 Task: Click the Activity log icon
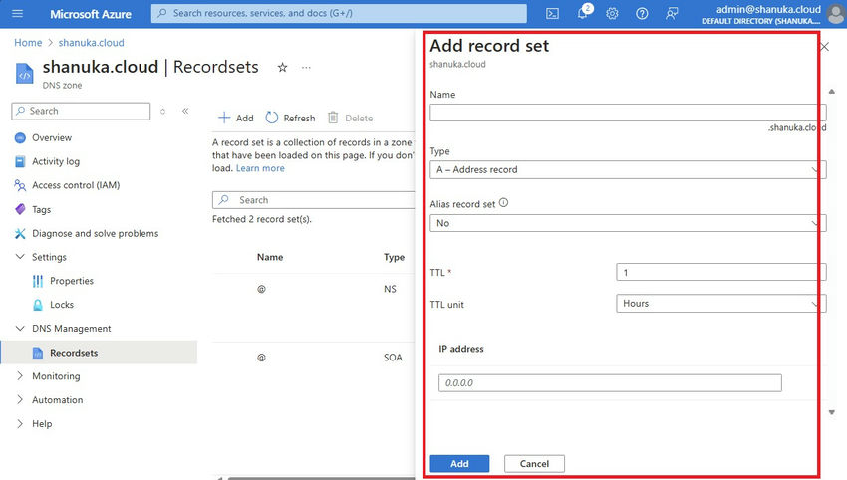20,162
